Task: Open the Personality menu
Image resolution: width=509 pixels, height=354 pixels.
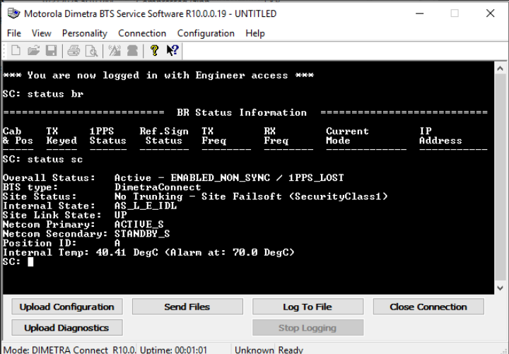Action: [84, 33]
